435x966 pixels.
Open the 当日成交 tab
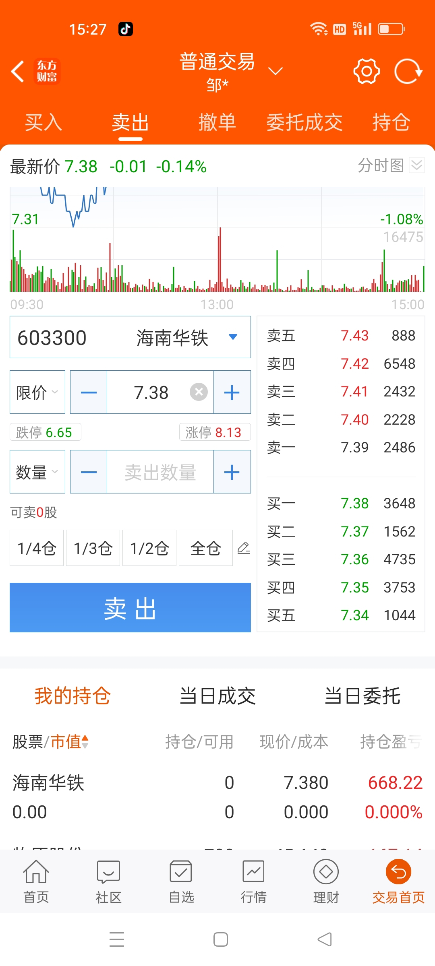point(217,696)
